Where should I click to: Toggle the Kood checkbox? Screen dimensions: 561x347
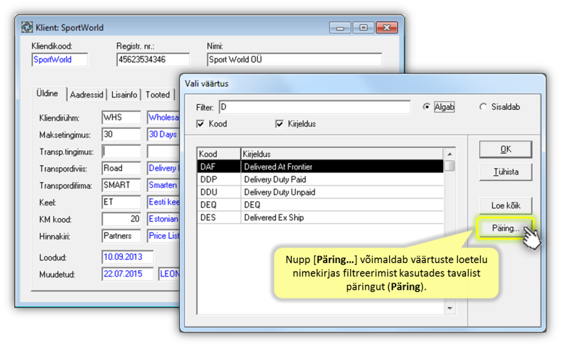tap(201, 124)
